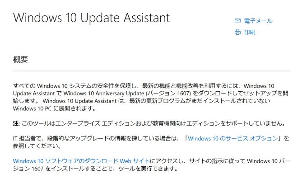Open the 電子メール link
The width and height of the screenshot is (307, 183).
[258, 21]
